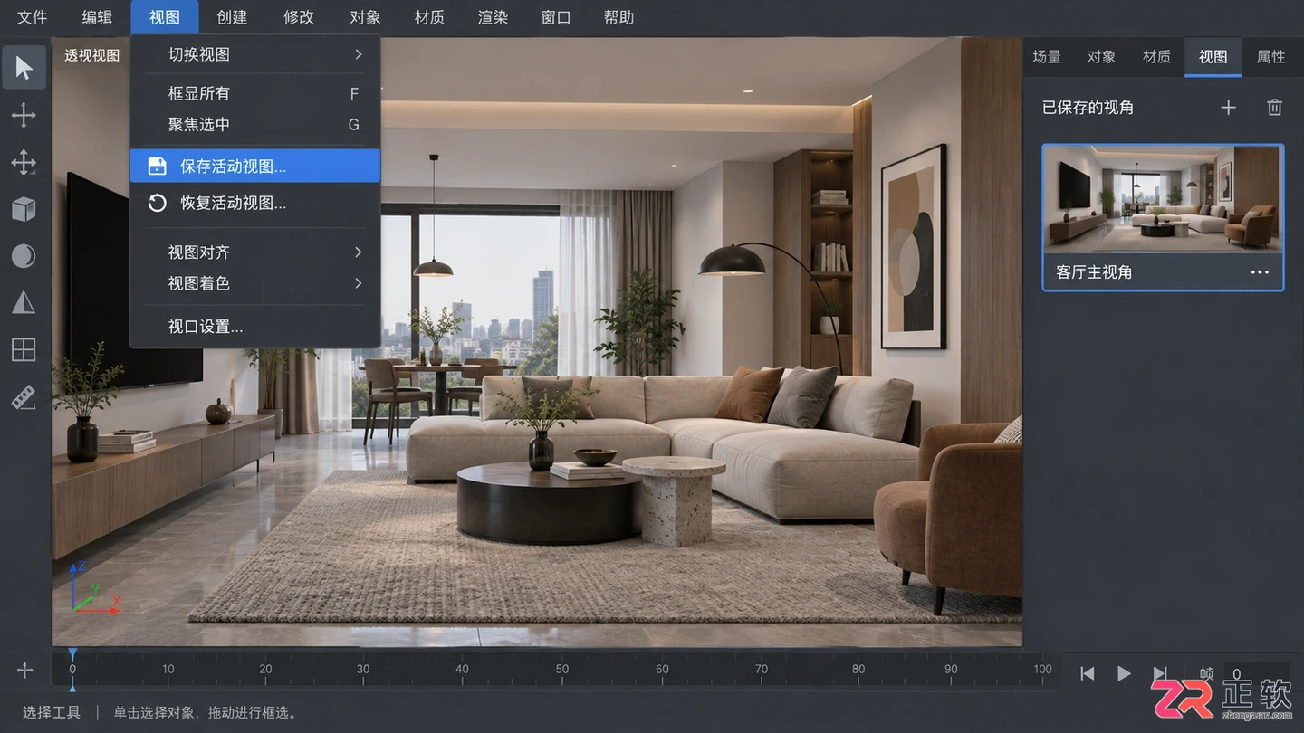Switch to the 材质 panel tab
Image resolution: width=1304 pixels, height=733 pixels.
1156,57
